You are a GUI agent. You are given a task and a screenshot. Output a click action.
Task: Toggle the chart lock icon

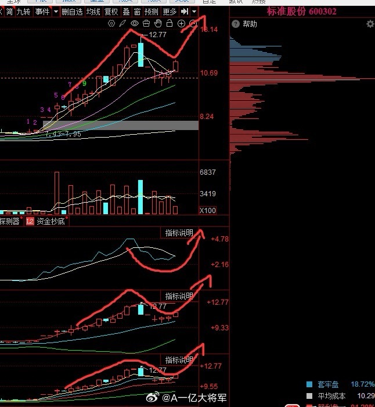pyautogui.click(x=170, y=23)
